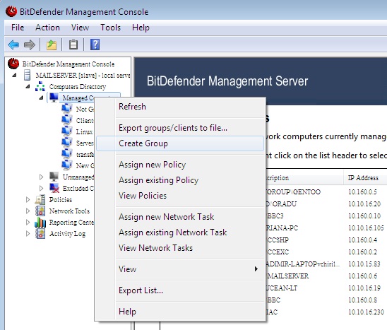Screen dimensions: 387x330
Task: Click the BitDefender logo in title bar
Action: [x=11, y=11]
